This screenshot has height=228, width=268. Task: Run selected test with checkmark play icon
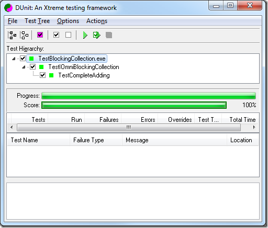(97, 35)
